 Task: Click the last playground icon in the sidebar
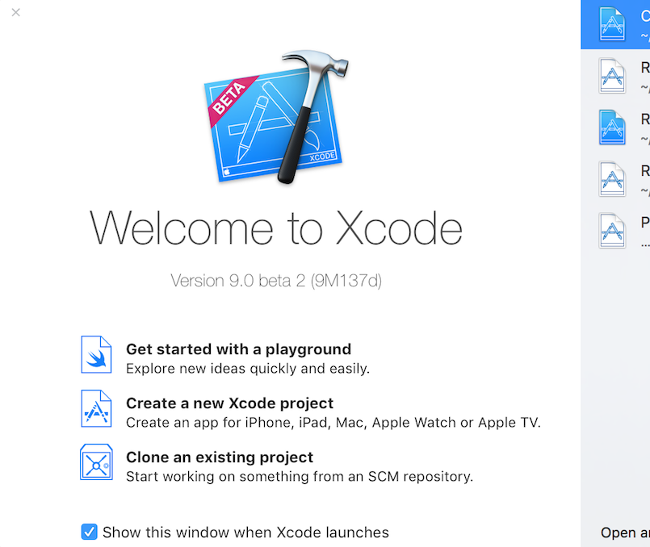pyautogui.click(x=612, y=232)
